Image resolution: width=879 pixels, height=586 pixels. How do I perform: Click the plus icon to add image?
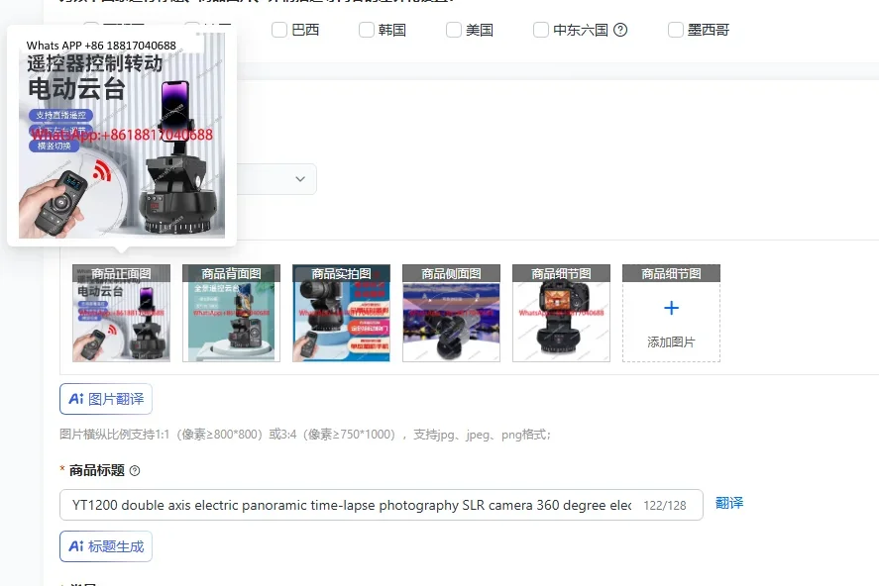(x=671, y=308)
